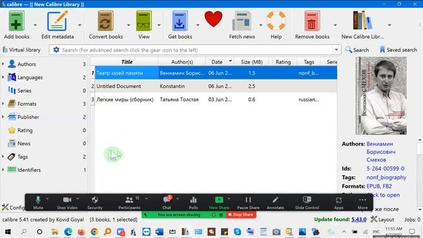The width and height of the screenshot is (423, 238).
Task: Open dropdown arrow next to New Calibre Library
Action: tap(389, 25)
